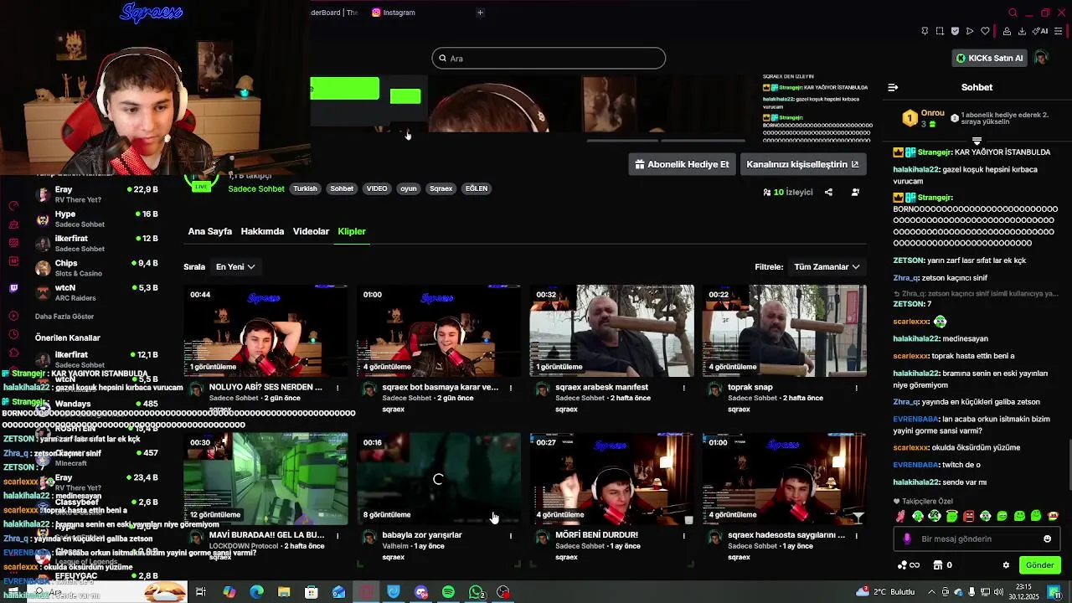
Task: Click the shop icon with 0 count
Action: pos(942,565)
